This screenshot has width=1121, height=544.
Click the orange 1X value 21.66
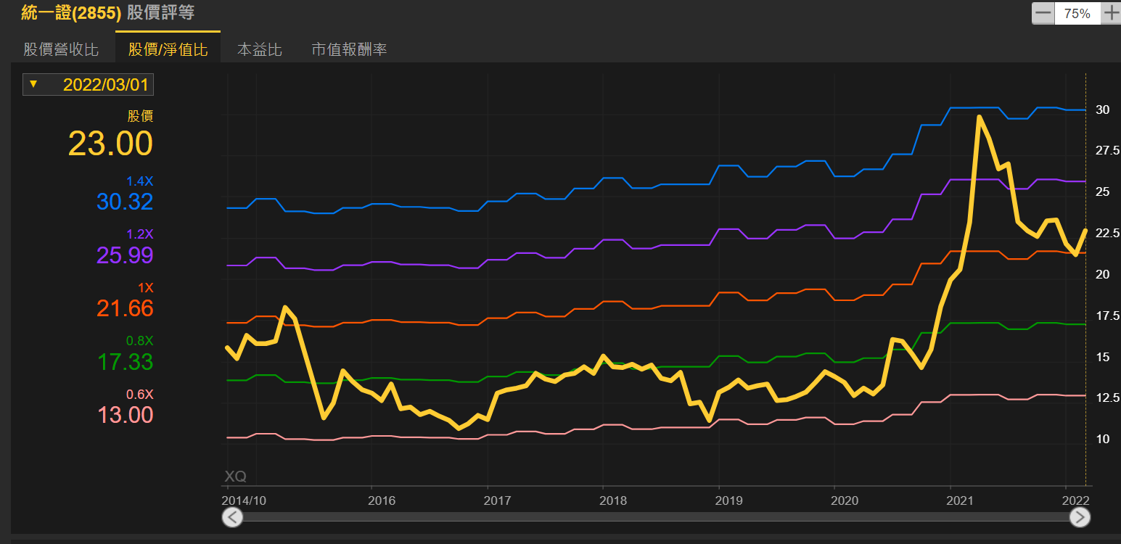click(125, 308)
